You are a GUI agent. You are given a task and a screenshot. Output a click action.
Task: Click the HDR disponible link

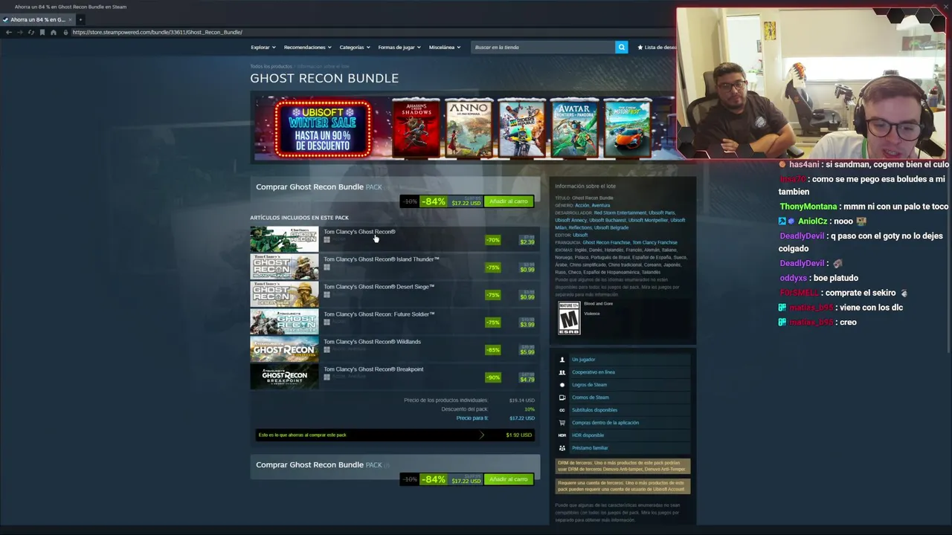[x=588, y=435]
